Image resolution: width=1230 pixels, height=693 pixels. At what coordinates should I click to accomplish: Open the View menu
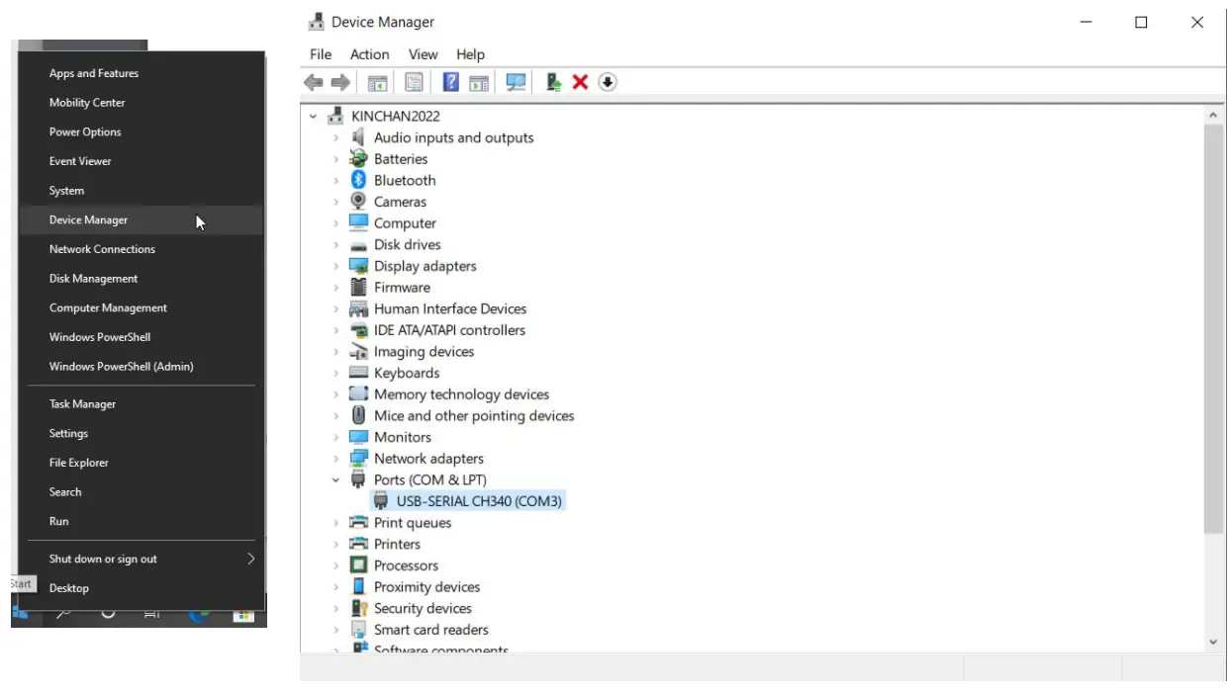tap(423, 54)
